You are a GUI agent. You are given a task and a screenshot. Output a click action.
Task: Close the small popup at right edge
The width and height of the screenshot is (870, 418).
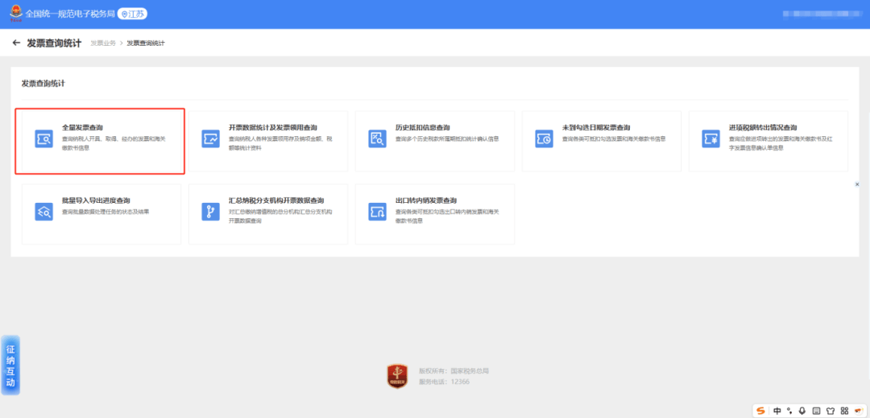[857, 184]
